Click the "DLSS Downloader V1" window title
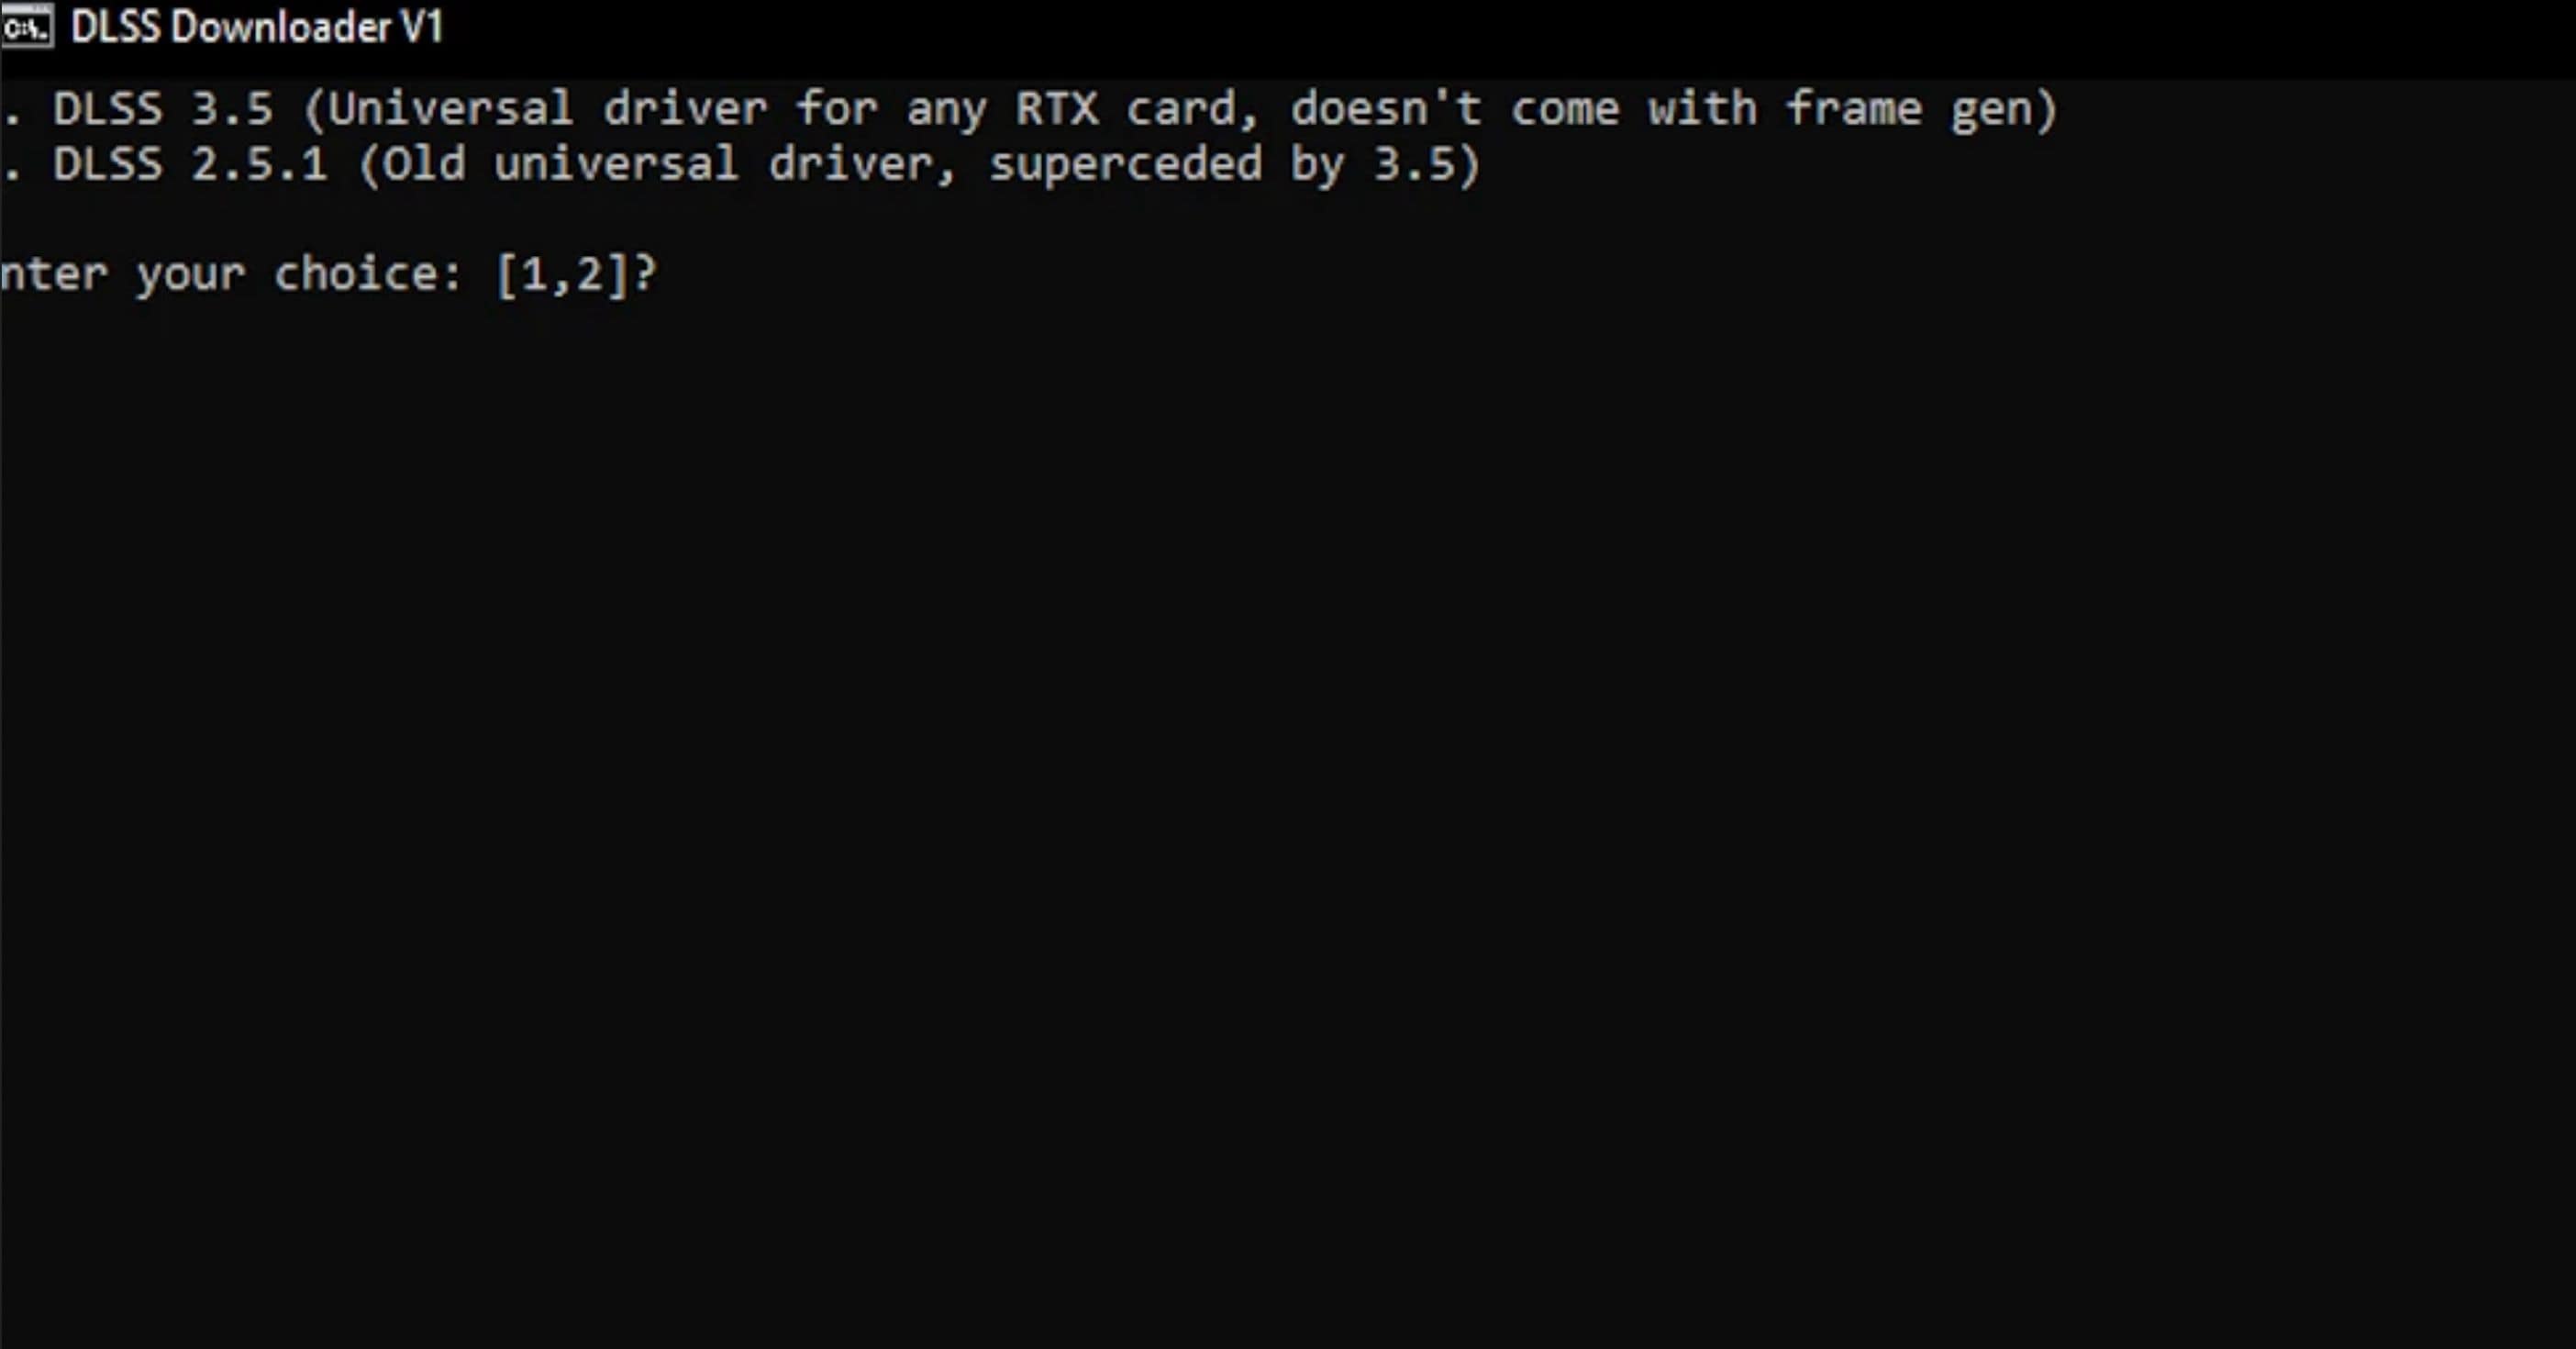Screen dimensions: 2576x1349 pos(256,28)
